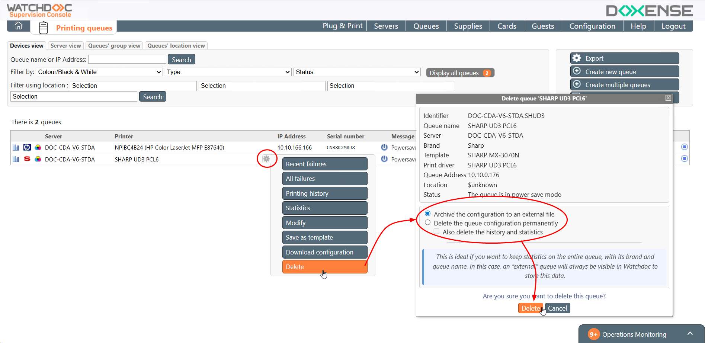Switch to Queues' group view tab
This screenshot has height=343, width=705.
coord(114,45)
